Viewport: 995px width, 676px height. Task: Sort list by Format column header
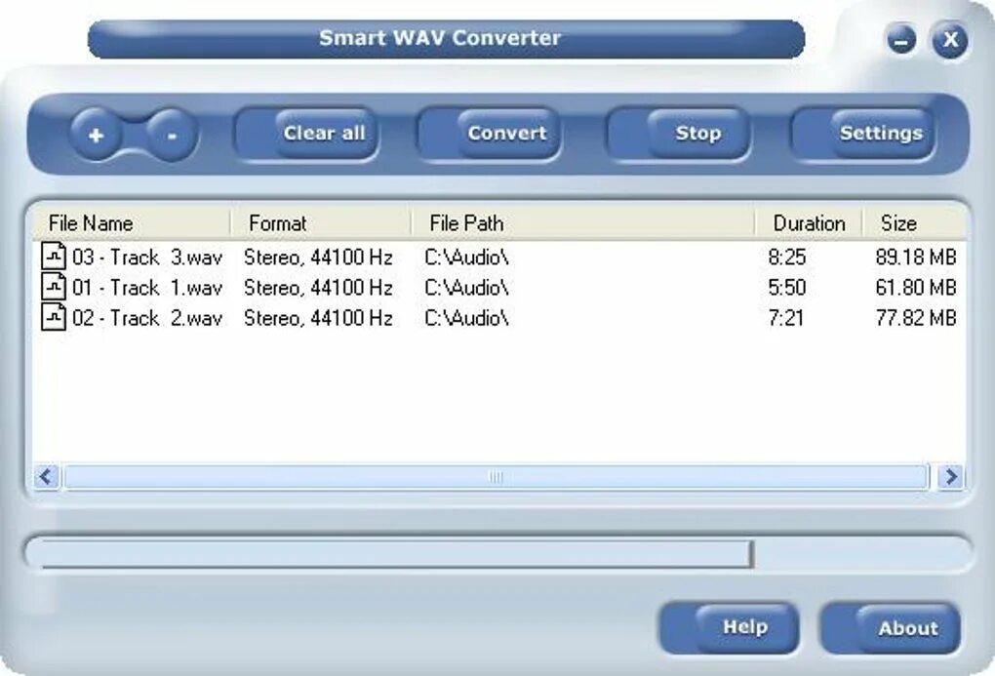[x=321, y=223]
